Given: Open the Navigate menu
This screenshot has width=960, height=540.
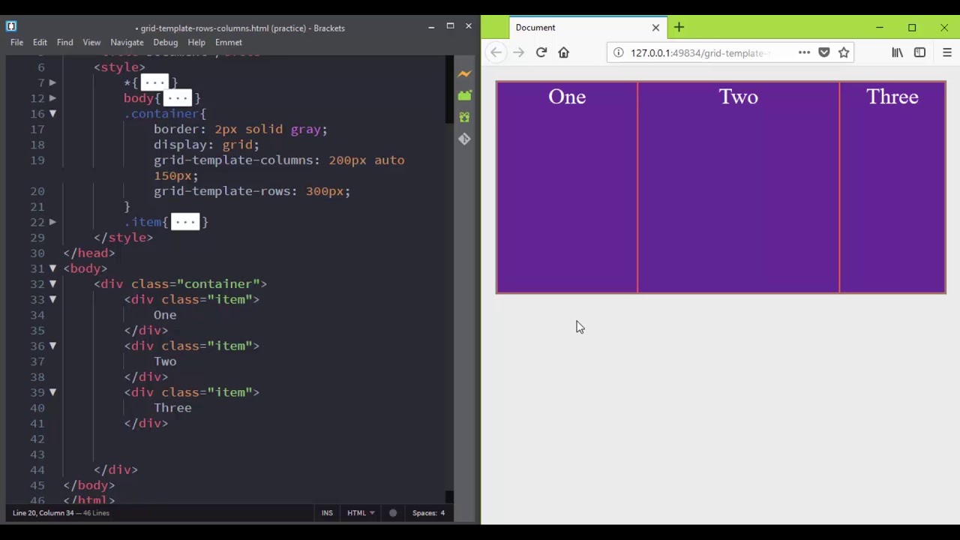Looking at the screenshot, I should [127, 43].
